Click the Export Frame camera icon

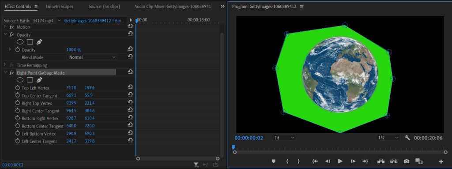[407, 161]
